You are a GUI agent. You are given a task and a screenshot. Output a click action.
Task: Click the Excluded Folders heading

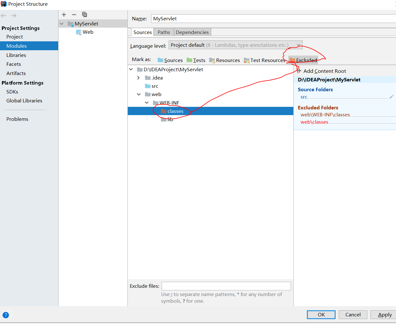[x=318, y=108]
